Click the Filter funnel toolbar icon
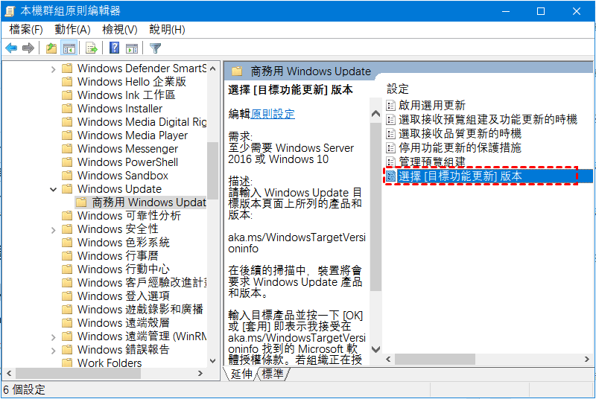Screen dimensions: 596x399 156,48
